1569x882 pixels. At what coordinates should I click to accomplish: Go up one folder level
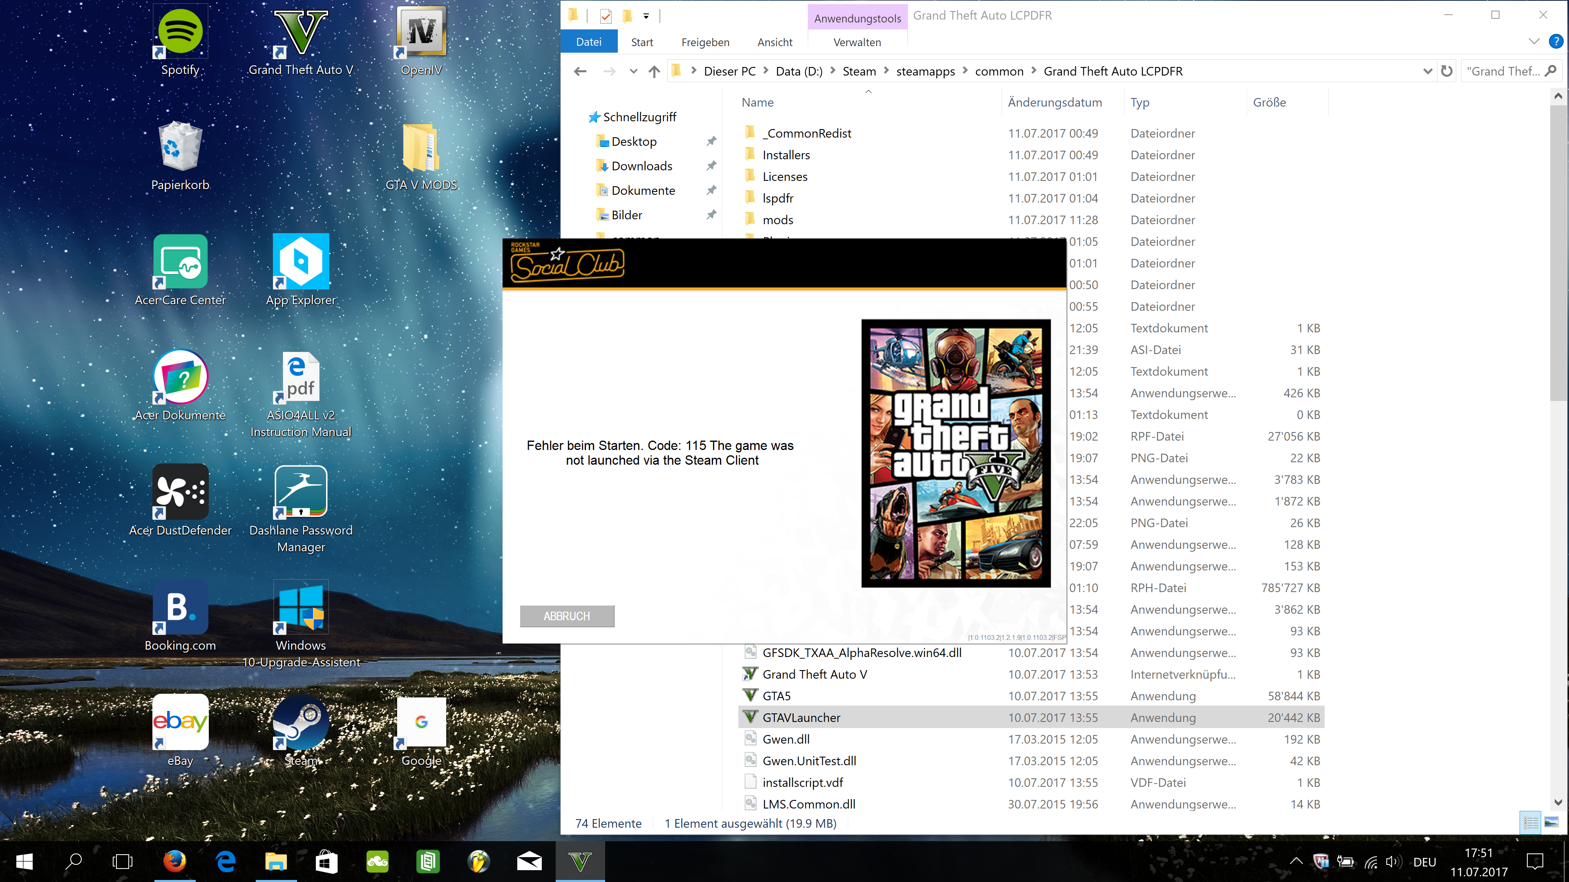click(654, 71)
